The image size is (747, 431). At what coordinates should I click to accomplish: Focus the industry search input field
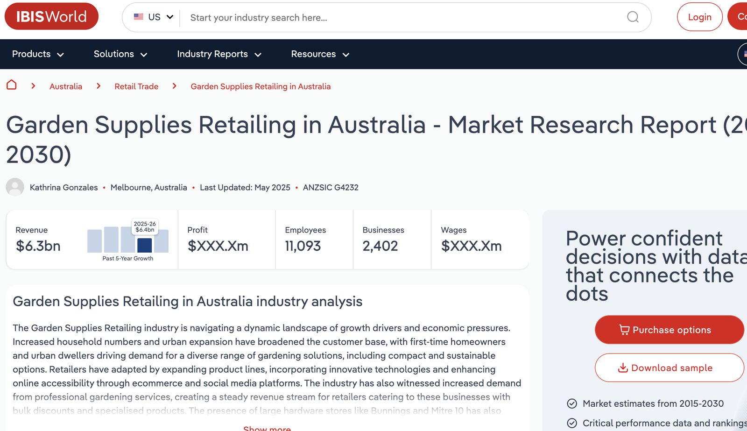[402, 18]
